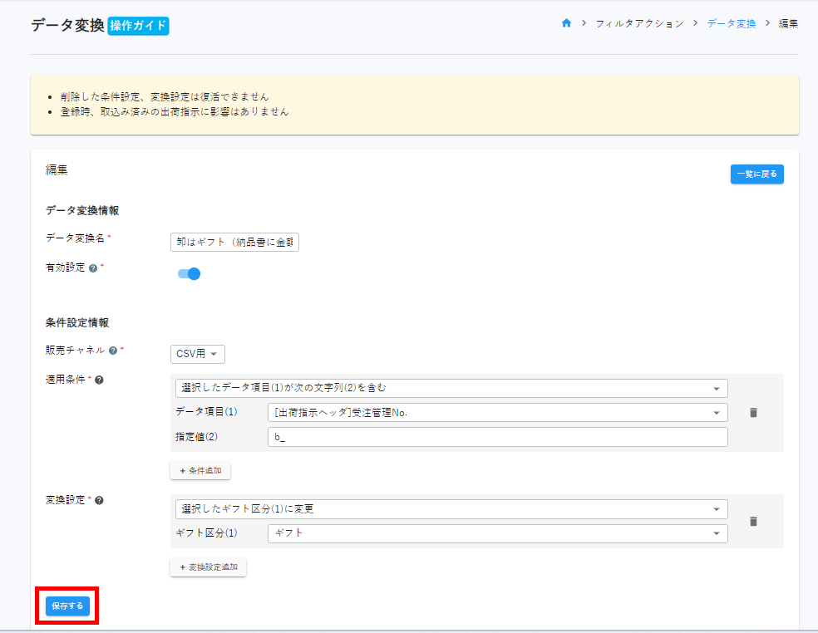Open the 操作ガイド badge link
This screenshot has width=818, height=633.
pyautogui.click(x=138, y=26)
